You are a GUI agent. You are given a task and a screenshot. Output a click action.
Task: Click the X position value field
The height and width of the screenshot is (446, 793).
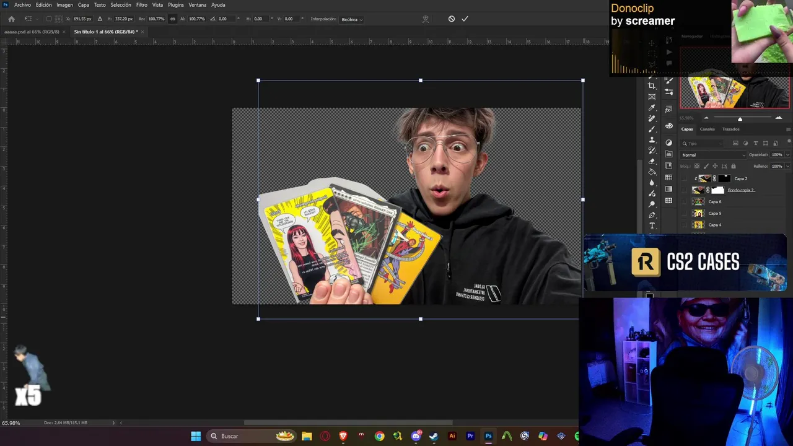pyautogui.click(x=82, y=19)
